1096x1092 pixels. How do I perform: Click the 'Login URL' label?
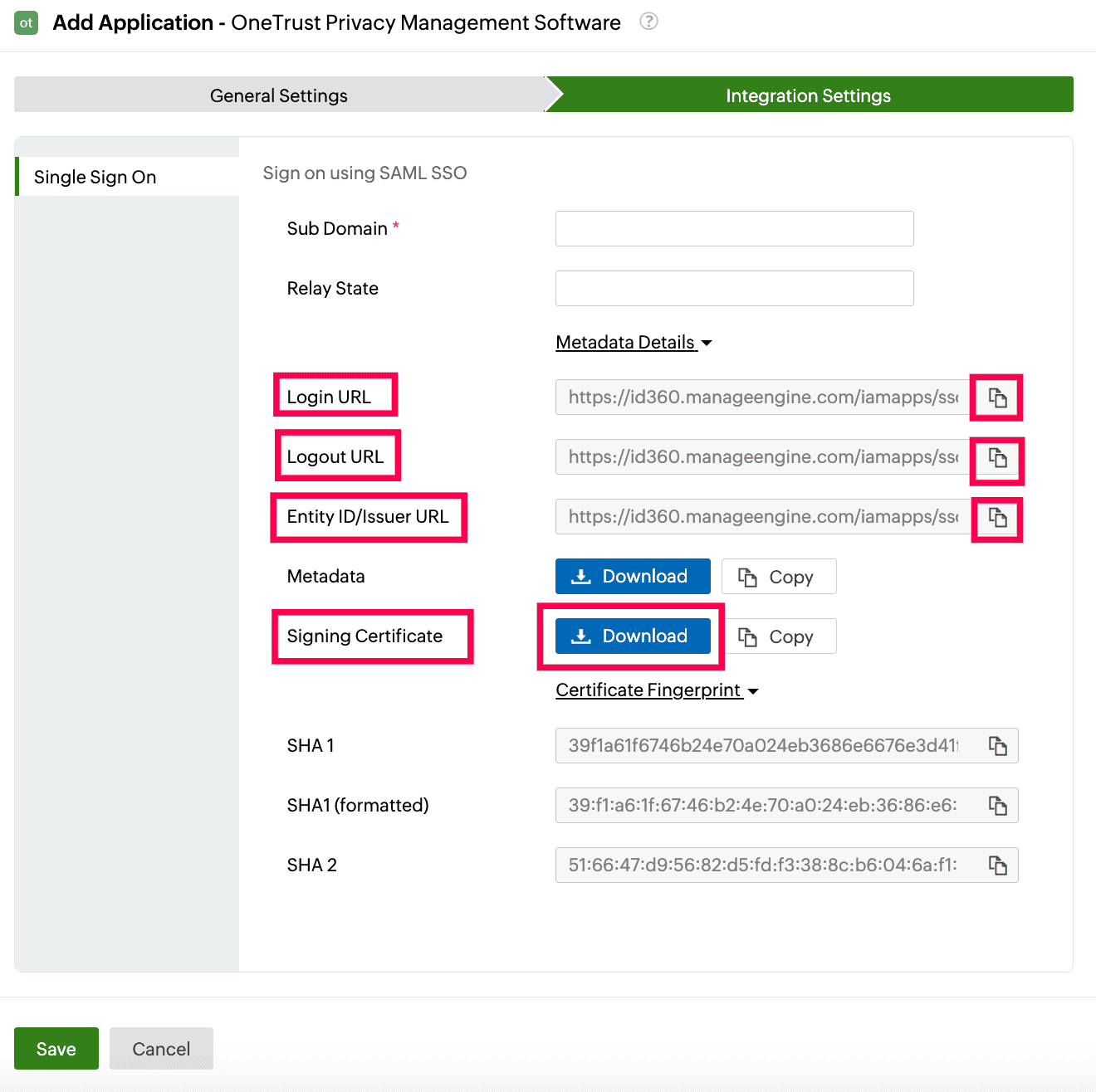pyautogui.click(x=329, y=397)
